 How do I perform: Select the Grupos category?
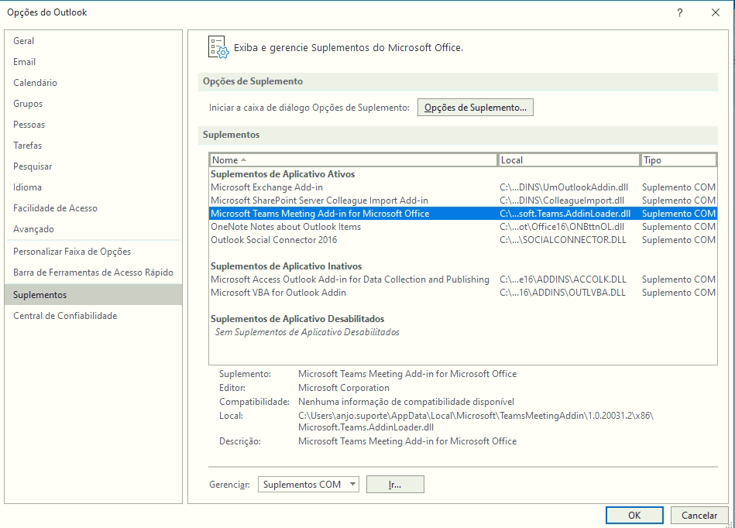point(93,104)
